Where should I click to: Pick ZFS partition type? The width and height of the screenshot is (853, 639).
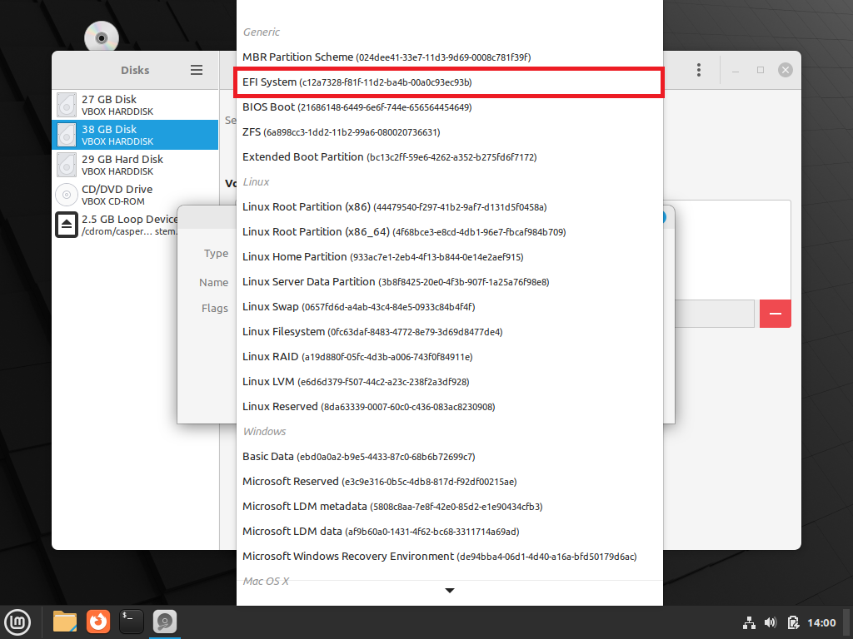[x=449, y=132]
